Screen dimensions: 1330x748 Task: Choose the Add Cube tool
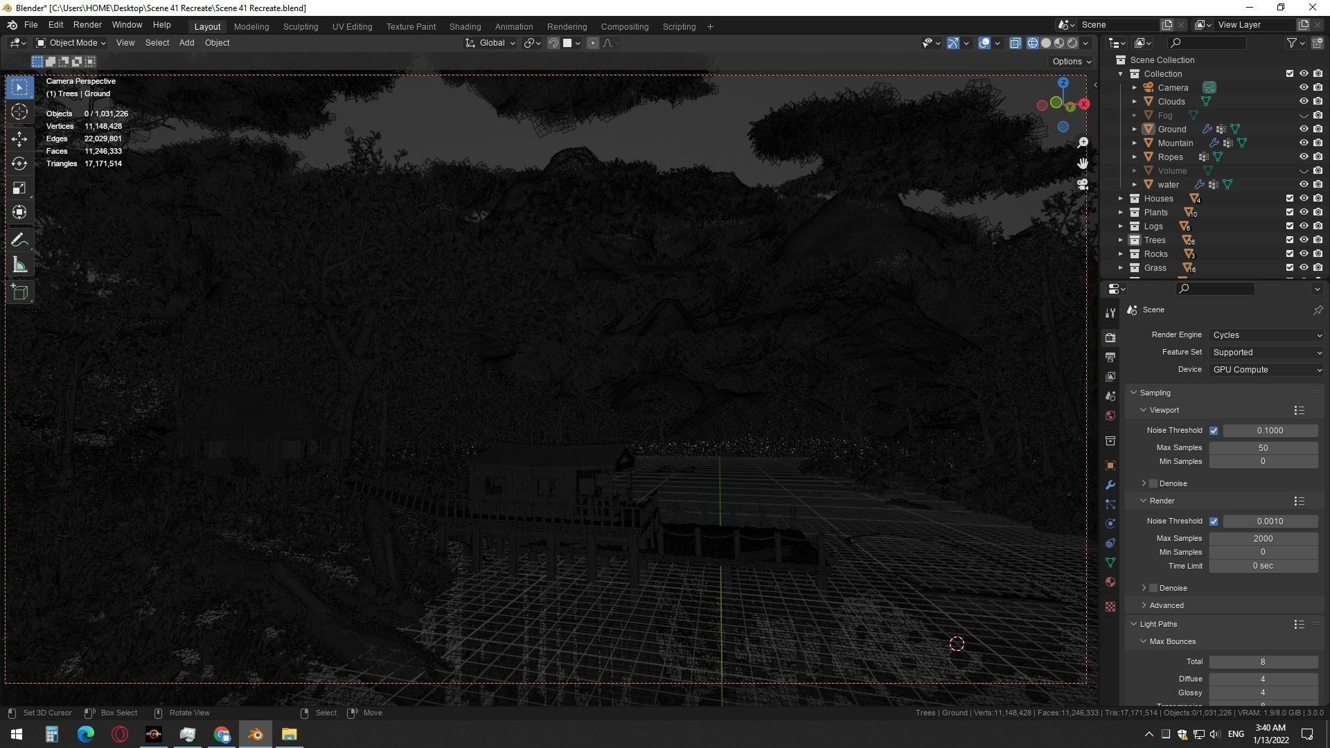(19, 292)
